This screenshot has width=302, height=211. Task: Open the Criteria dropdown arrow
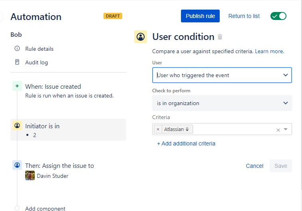286,129
